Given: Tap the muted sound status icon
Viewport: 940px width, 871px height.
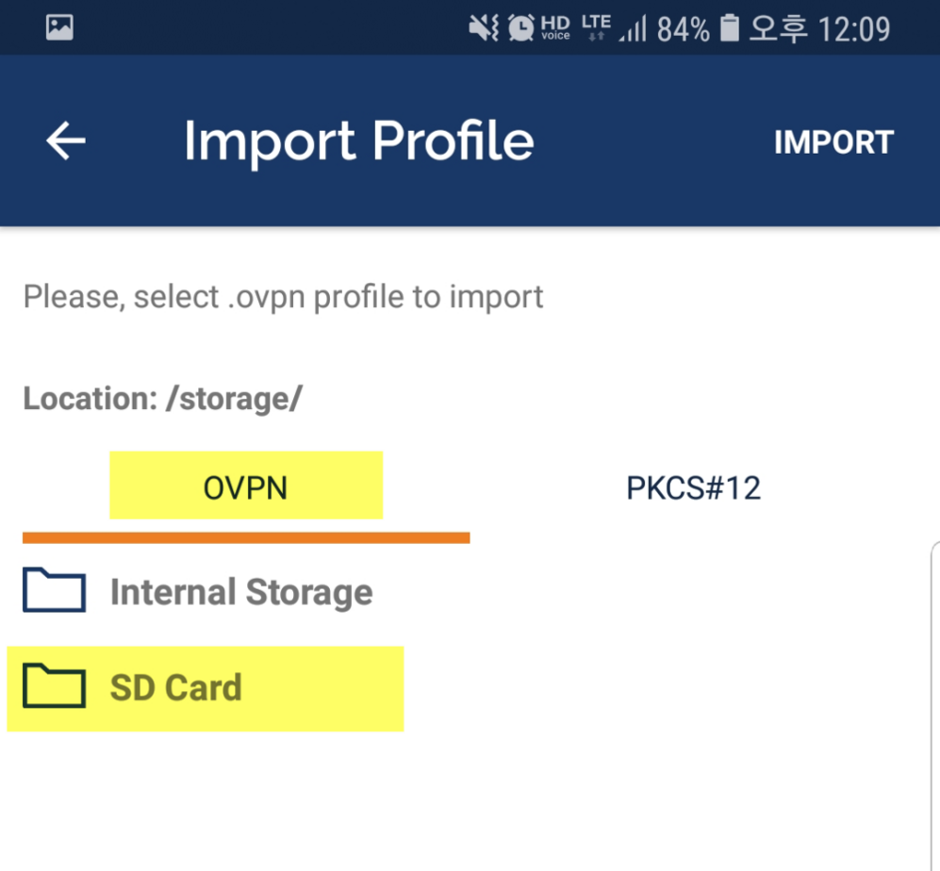Looking at the screenshot, I should (484, 28).
